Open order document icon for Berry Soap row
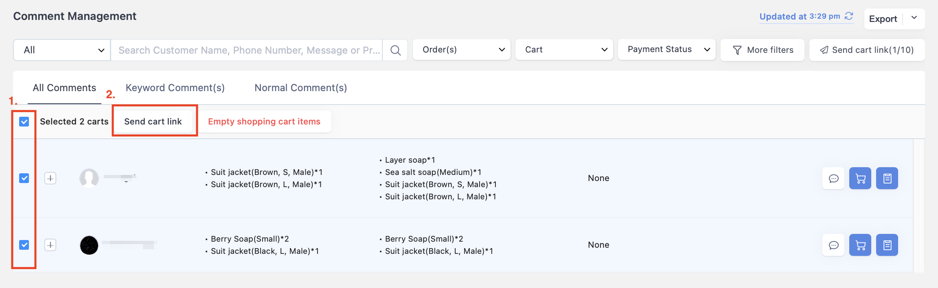938x288 pixels. 887,245
